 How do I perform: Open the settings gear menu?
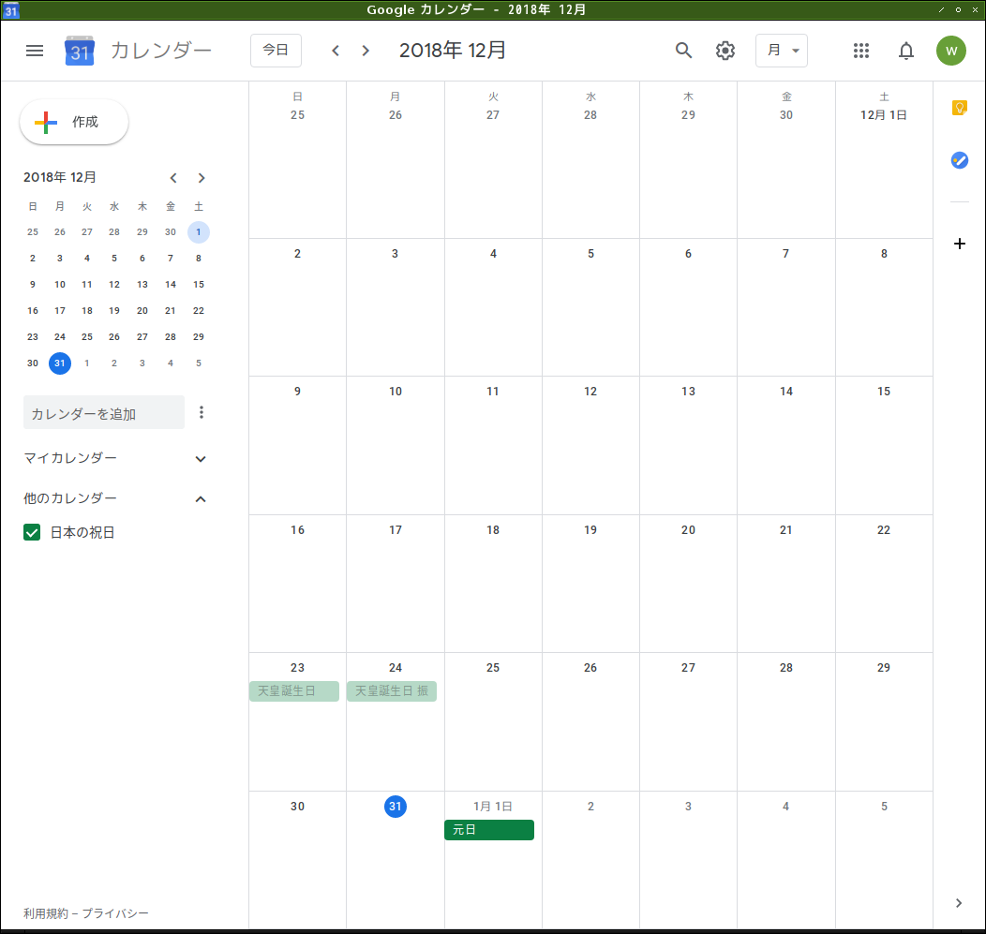click(x=725, y=51)
